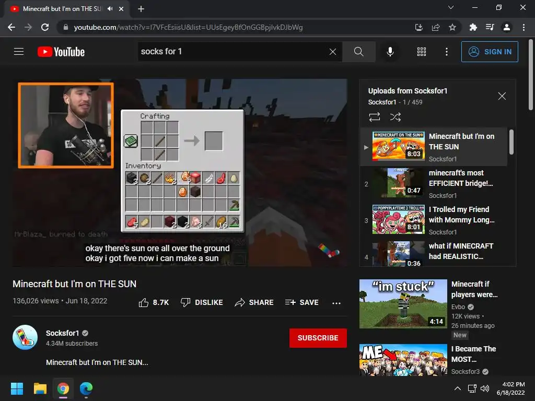Click the address bar URL

point(188,27)
